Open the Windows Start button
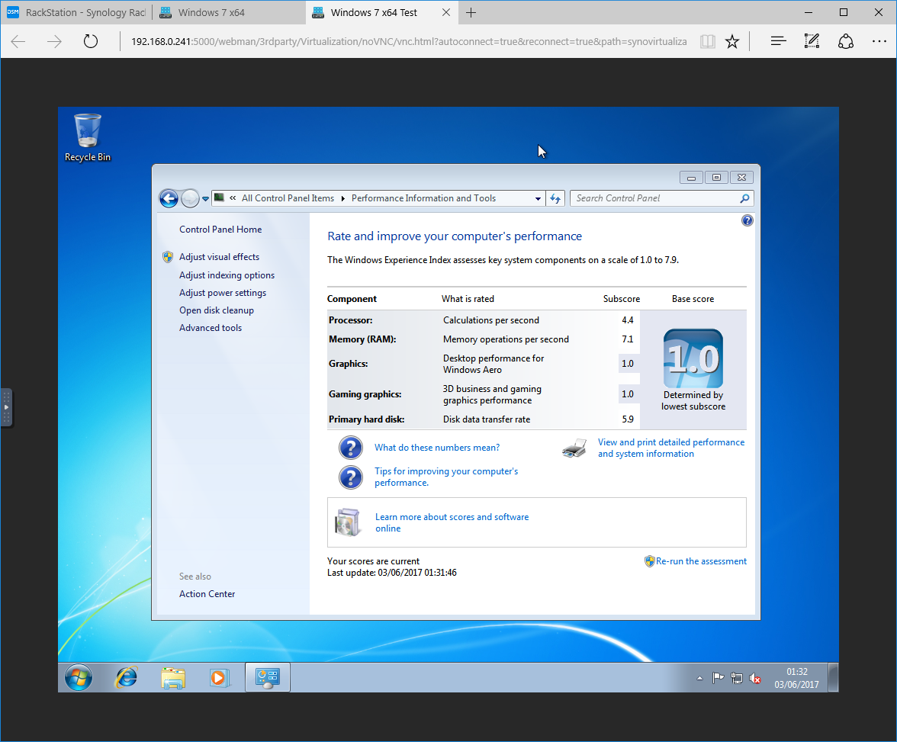 pos(79,678)
